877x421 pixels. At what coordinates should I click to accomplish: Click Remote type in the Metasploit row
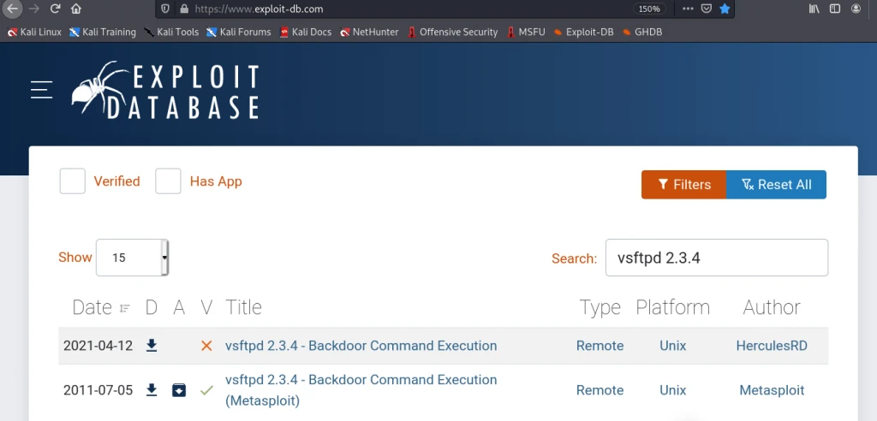pos(600,389)
